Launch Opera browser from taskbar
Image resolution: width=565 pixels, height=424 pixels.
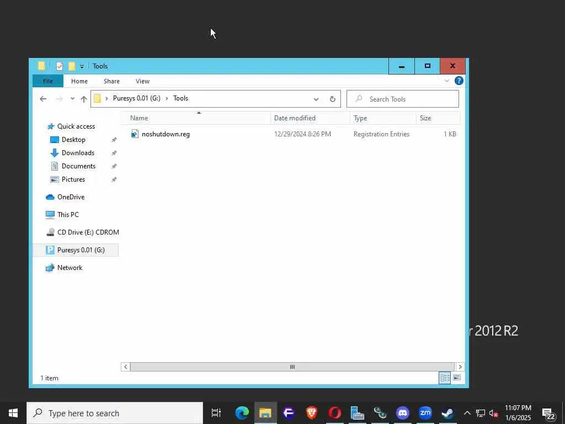point(335,413)
